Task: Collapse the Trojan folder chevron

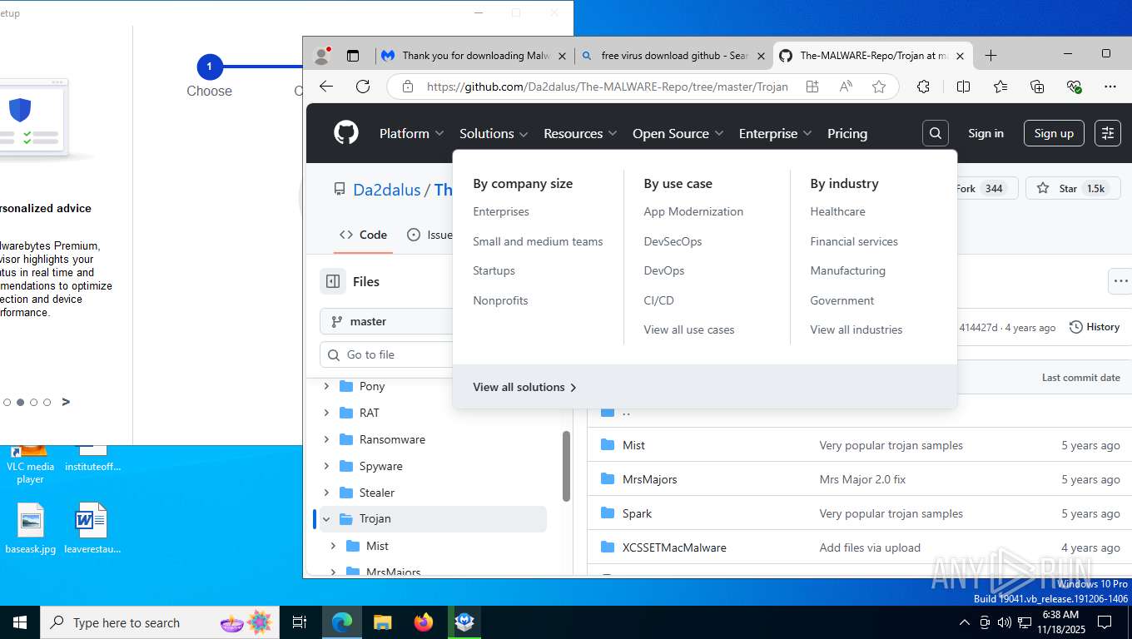Action: tap(326, 518)
